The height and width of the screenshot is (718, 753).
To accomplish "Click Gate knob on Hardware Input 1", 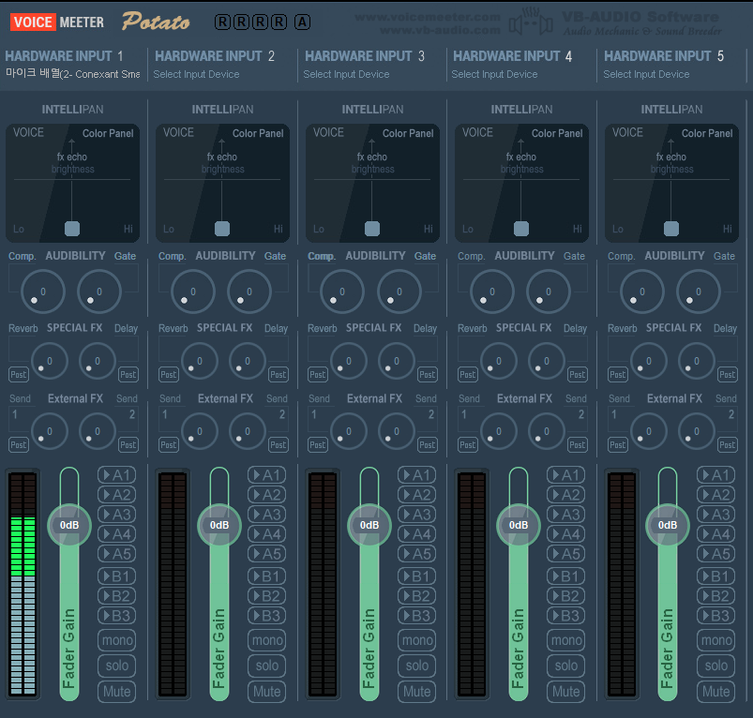I will 99,291.
